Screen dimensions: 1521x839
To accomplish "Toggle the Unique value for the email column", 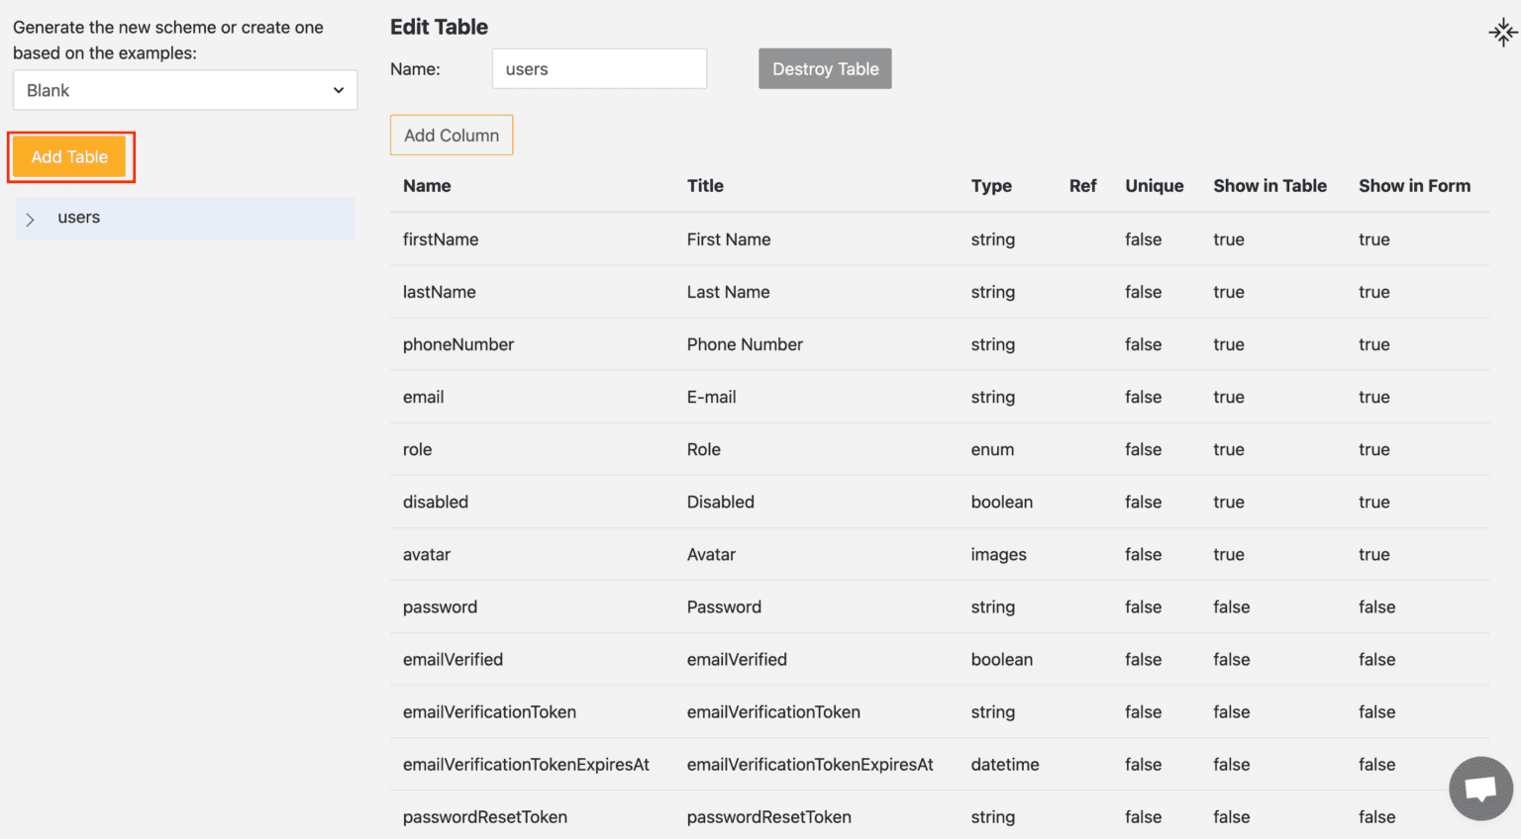I will click(x=1143, y=397).
